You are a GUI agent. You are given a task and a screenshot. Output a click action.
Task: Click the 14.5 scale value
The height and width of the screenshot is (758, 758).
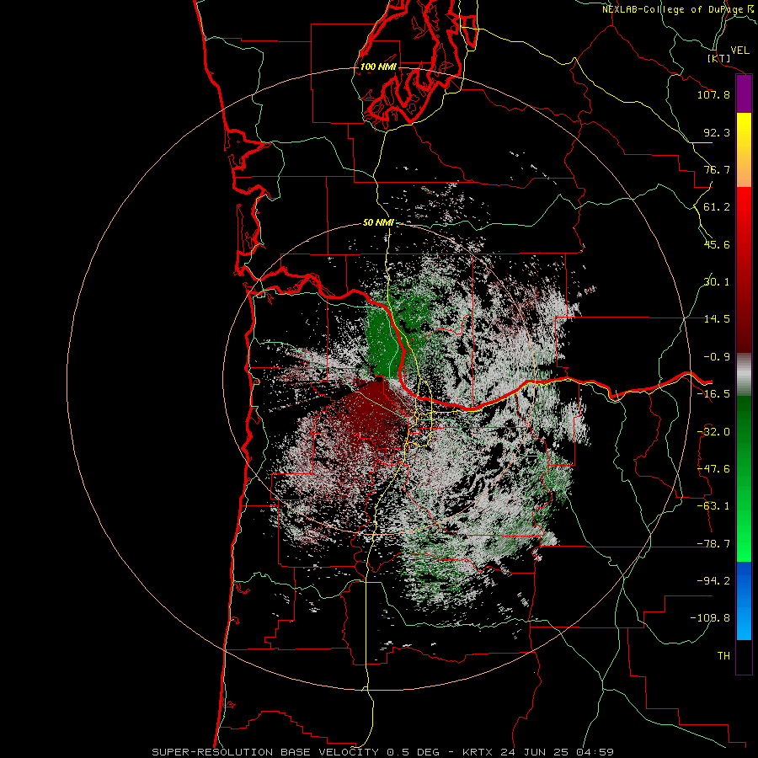coord(717,319)
